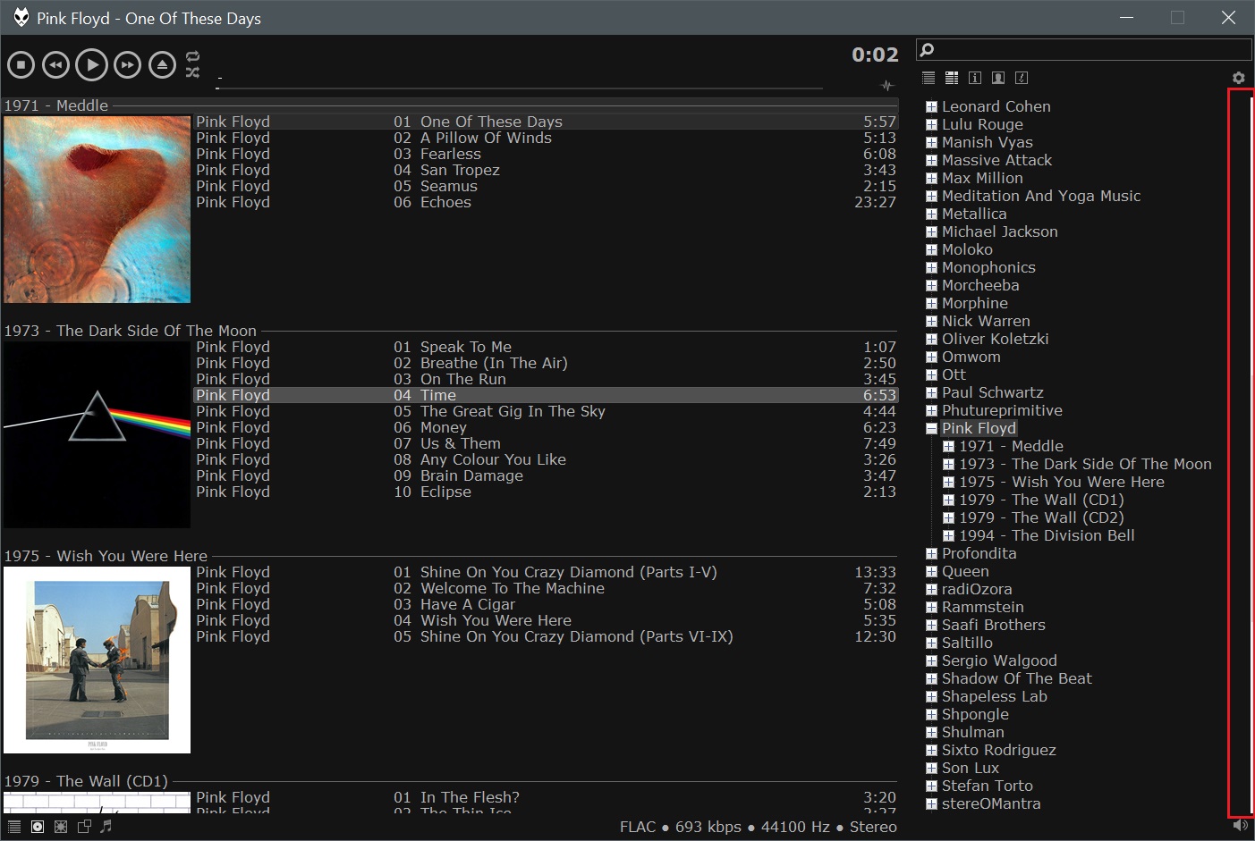1255x841 pixels.
Task: Select the track 'Money' in playlist
Action: pos(444,427)
